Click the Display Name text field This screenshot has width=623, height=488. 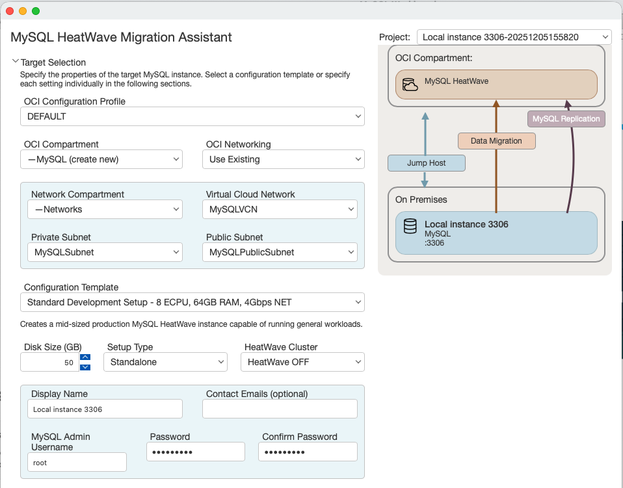(105, 409)
